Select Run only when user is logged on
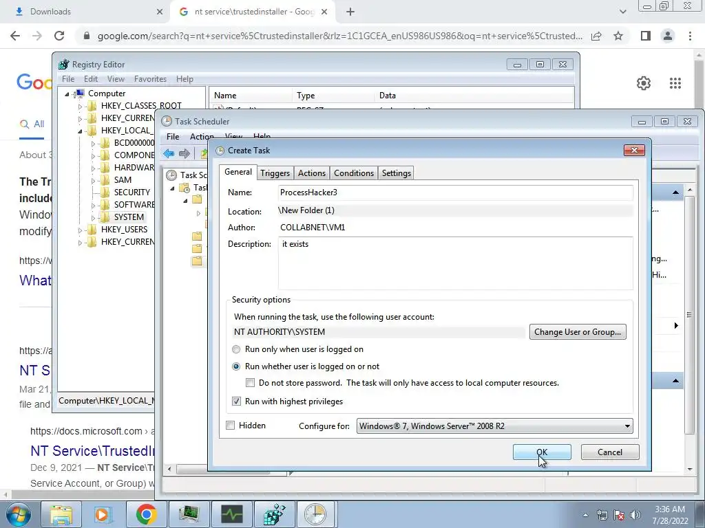The width and height of the screenshot is (705, 528). click(236, 349)
